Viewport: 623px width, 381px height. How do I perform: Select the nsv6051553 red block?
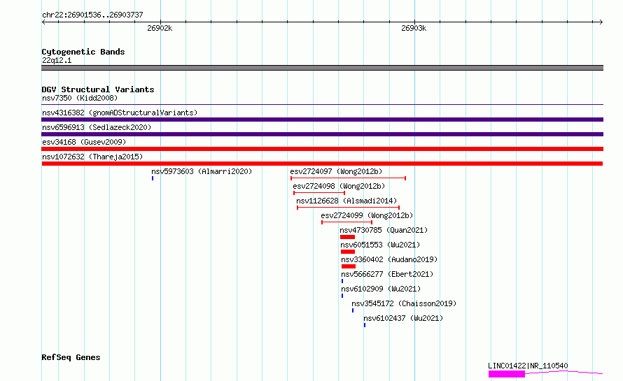coord(348,252)
